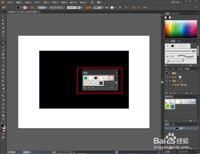Open the 对象(O) menu
The height and width of the screenshot is (154, 200).
point(28,2)
